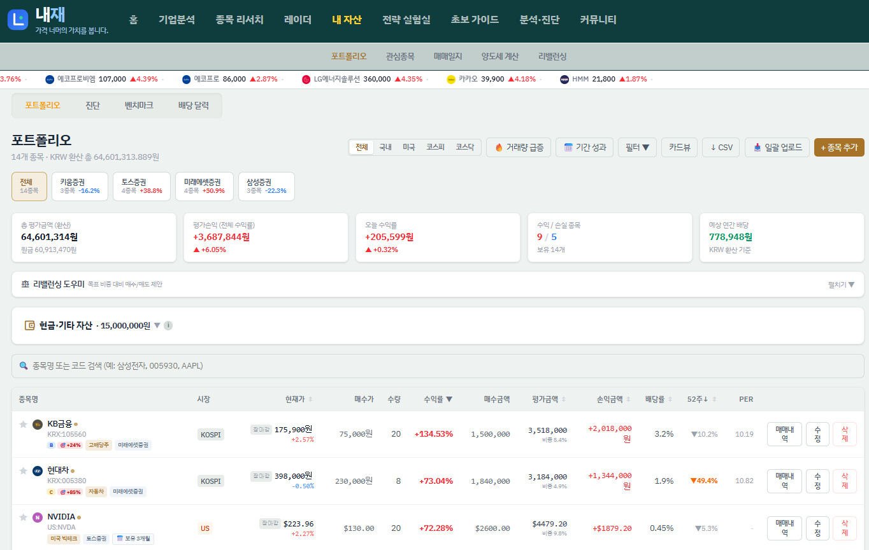
Task: Open 전략 실험실 in the navigation
Action: (x=406, y=20)
